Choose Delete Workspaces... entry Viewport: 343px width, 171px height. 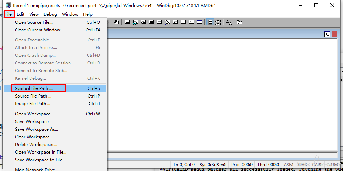(55, 145)
